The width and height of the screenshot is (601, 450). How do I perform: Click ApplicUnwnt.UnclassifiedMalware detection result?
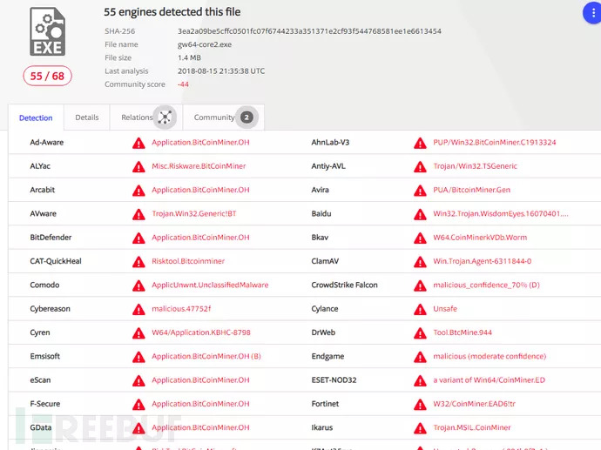[x=210, y=285]
